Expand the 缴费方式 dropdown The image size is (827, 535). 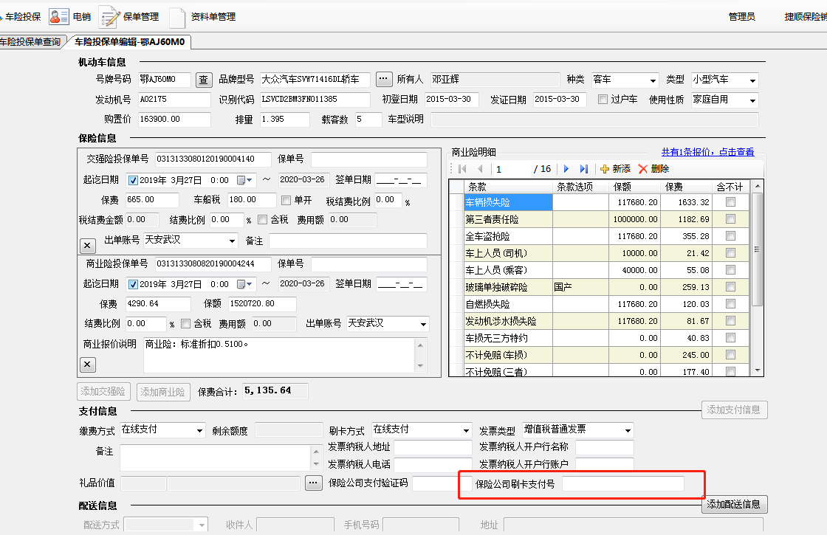[199, 430]
